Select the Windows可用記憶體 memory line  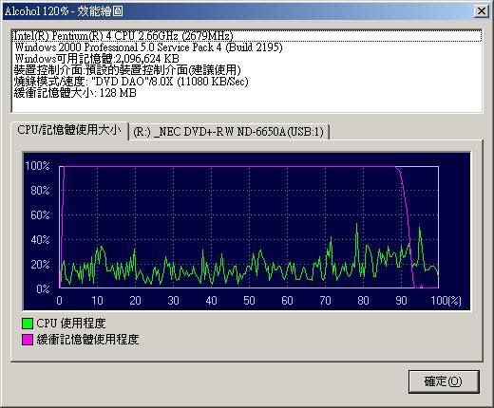click(97, 59)
